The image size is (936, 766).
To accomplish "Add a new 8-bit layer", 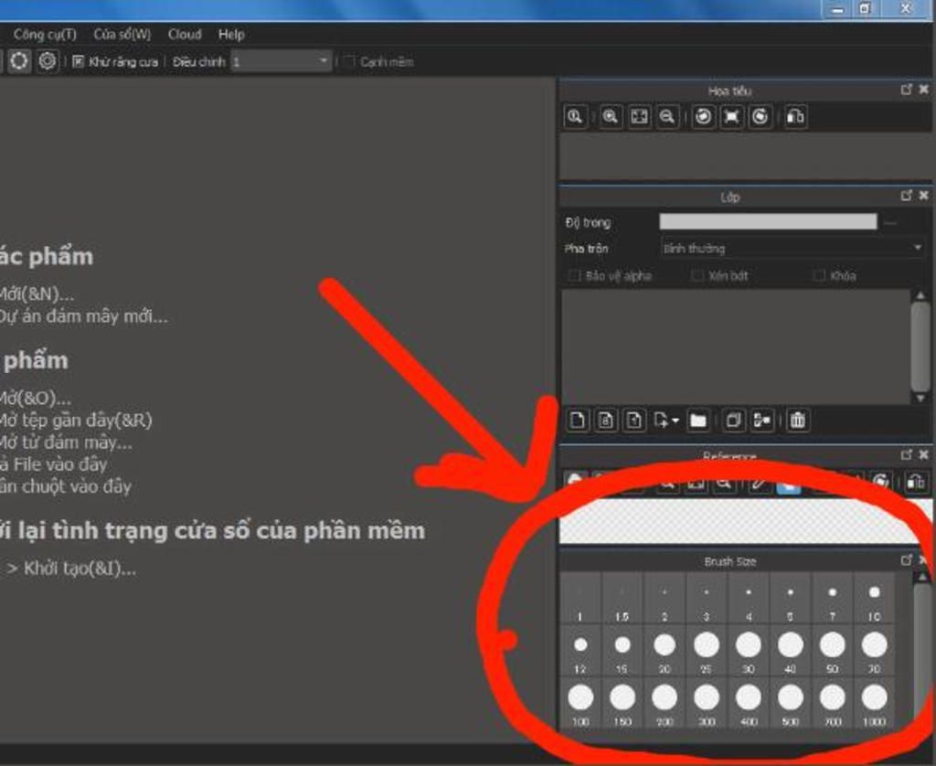I will (x=606, y=420).
